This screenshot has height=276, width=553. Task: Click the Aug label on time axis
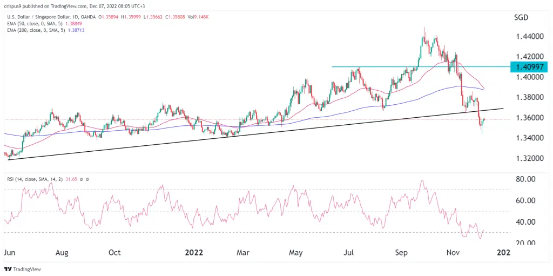point(62,253)
